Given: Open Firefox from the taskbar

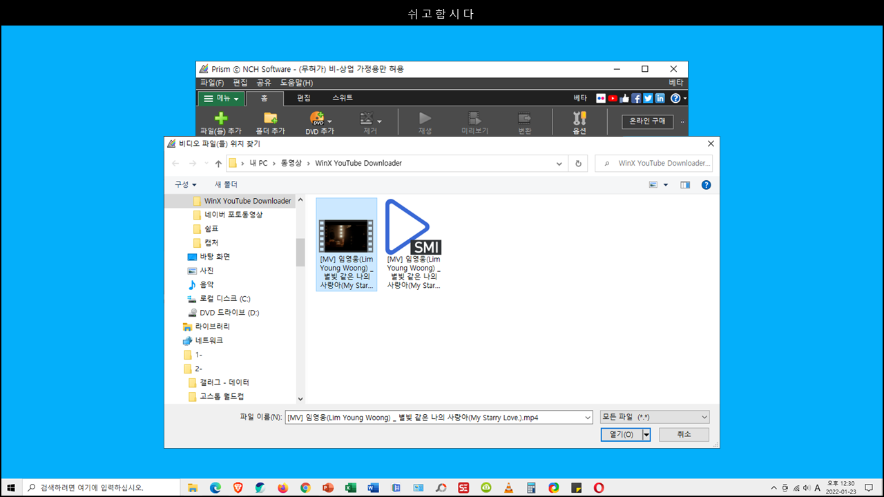Looking at the screenshot, I should click(282, 487).
